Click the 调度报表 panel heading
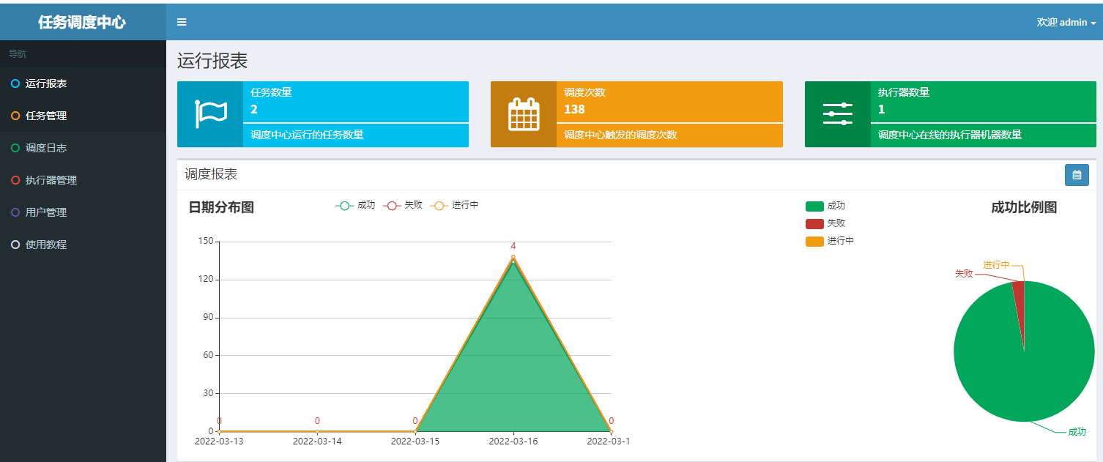 [x=211, y=174]
